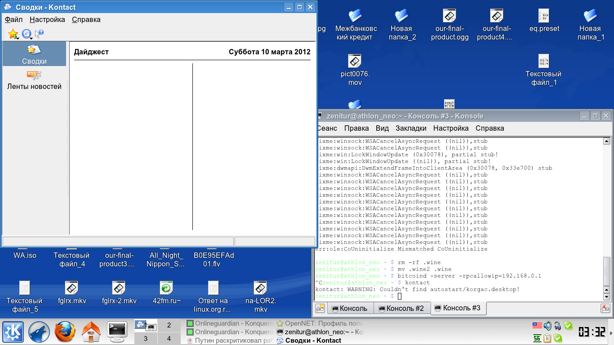Open the Synchronize dropdown button in Kontact toolbar

[x=27, y=33]
